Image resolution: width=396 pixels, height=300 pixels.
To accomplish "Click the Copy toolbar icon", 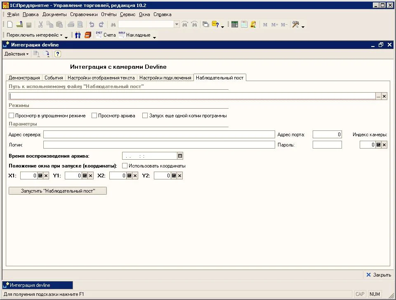I will [50, 24].
